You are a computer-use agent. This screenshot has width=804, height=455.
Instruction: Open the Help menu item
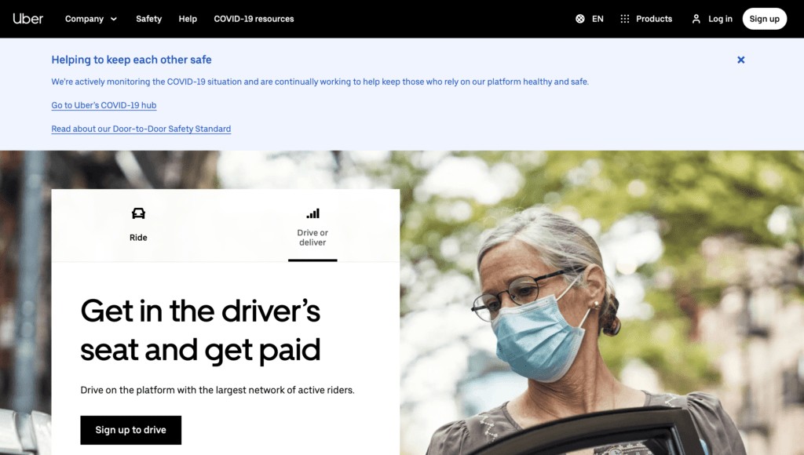point(188,19)
